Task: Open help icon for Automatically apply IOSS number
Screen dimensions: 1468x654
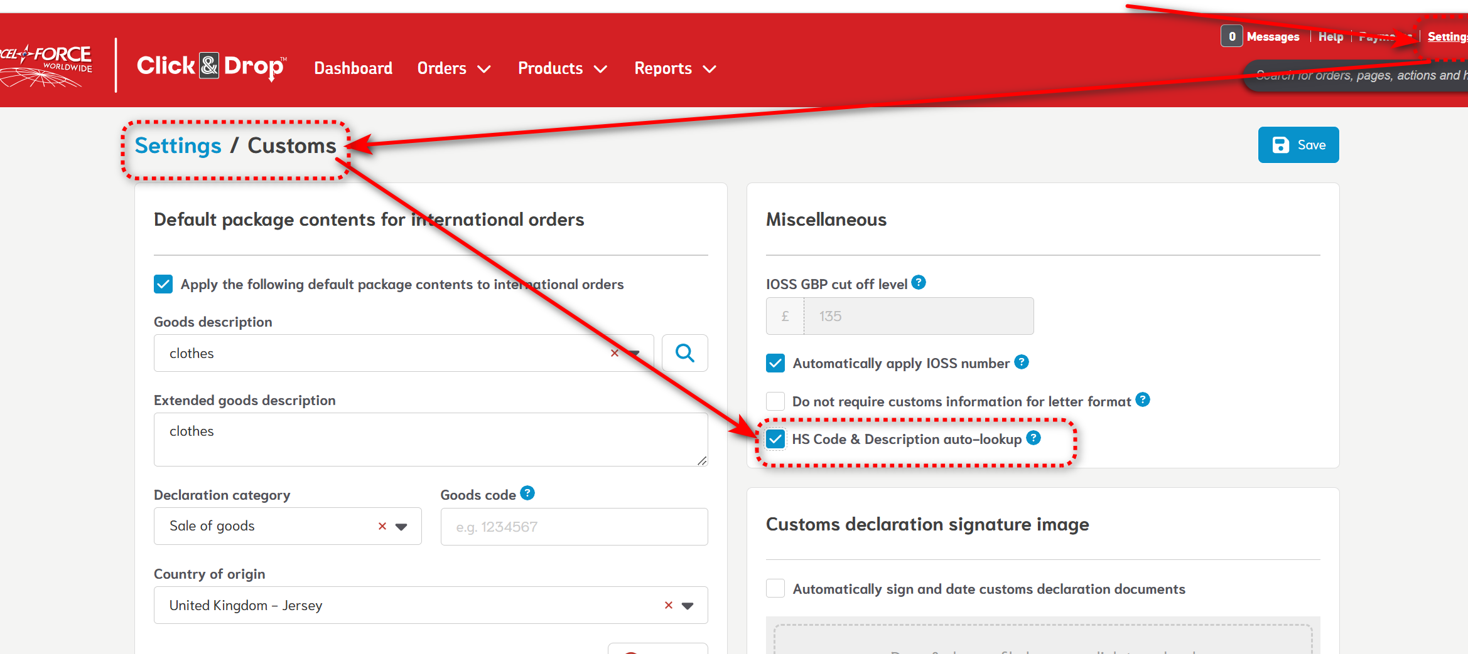Action: (x=1021, y=362)
